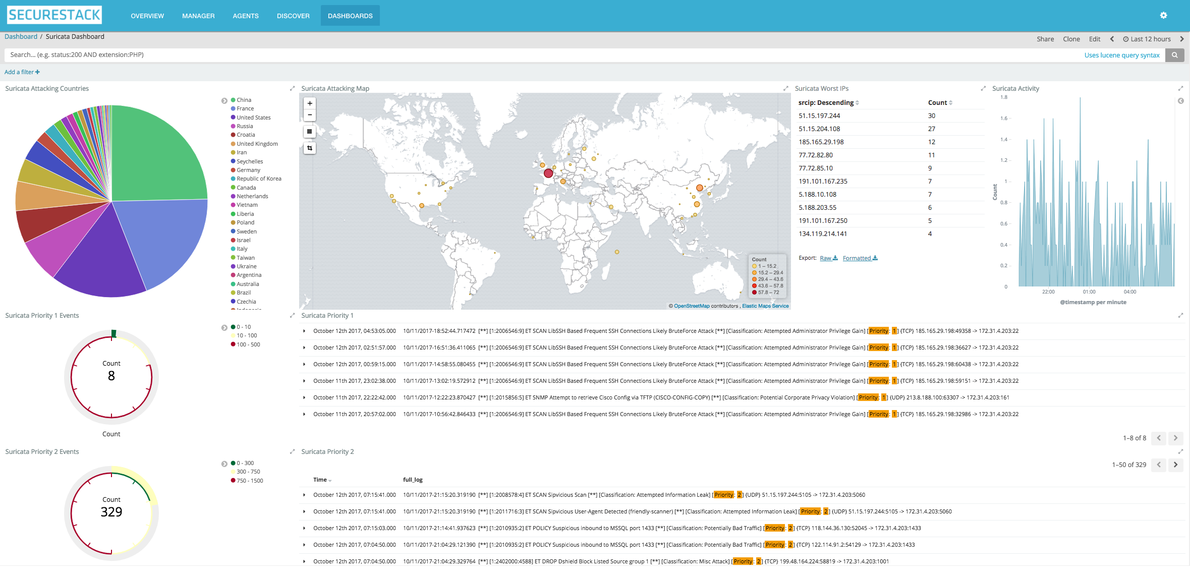Zoom in on the attacking map
Viewport: 1190px width, 577px height.
click(310, 103)
